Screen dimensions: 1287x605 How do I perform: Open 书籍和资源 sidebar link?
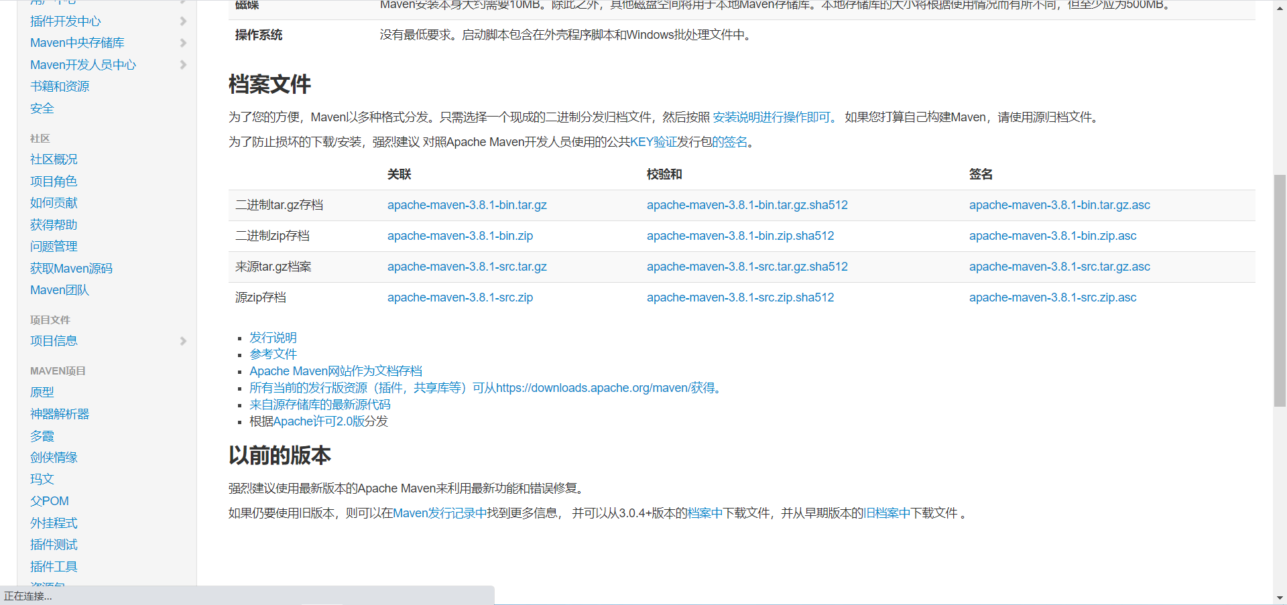[x=60, y=86]
